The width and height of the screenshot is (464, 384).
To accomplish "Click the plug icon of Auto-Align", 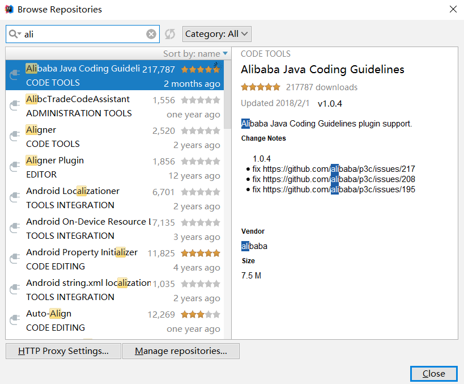I will coord(15,320).
